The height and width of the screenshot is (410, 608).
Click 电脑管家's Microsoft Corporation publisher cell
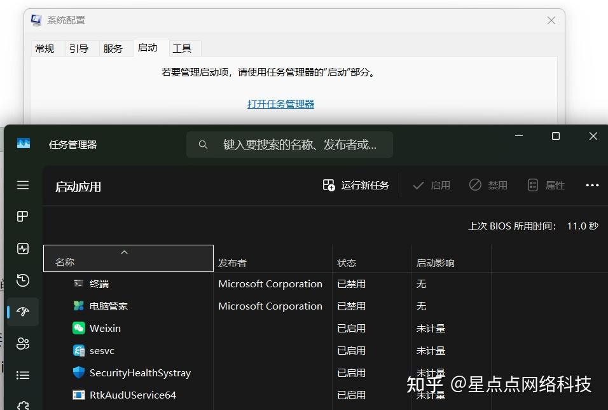tap(270, 306)
